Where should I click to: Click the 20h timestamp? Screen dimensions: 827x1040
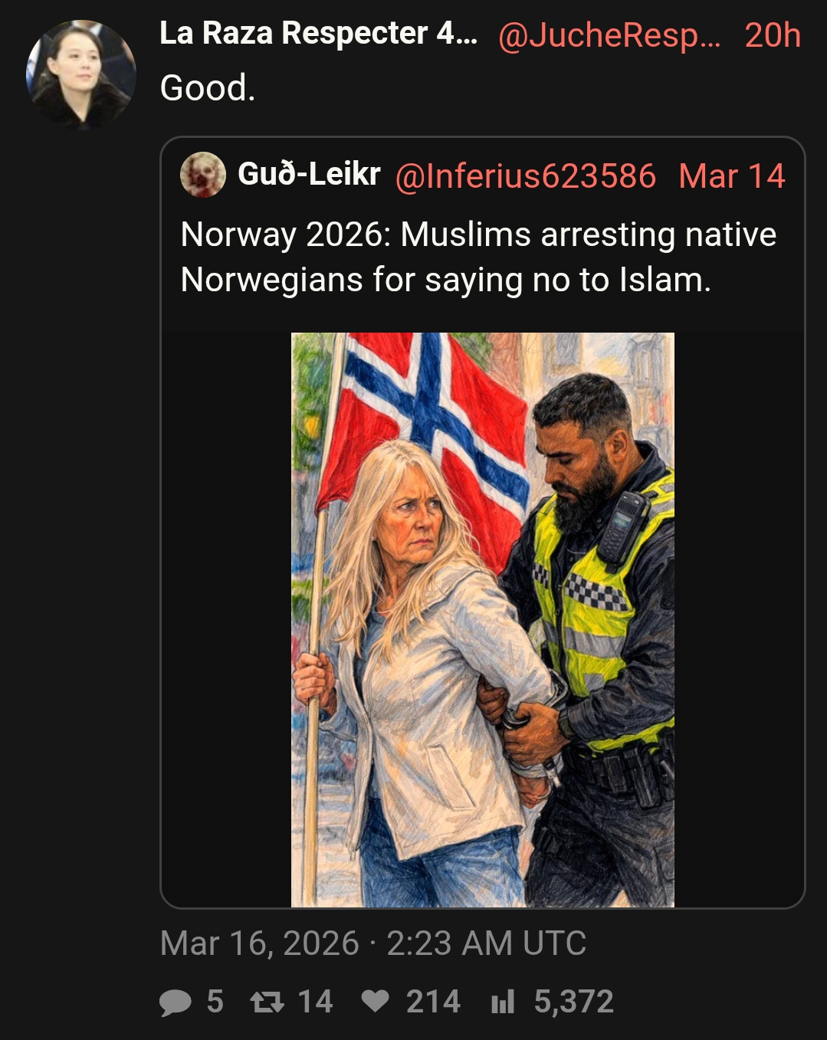773,35
